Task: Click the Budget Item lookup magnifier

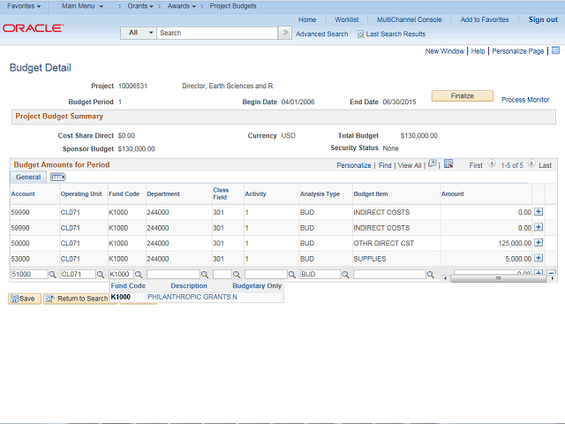Action: [431, 275]
